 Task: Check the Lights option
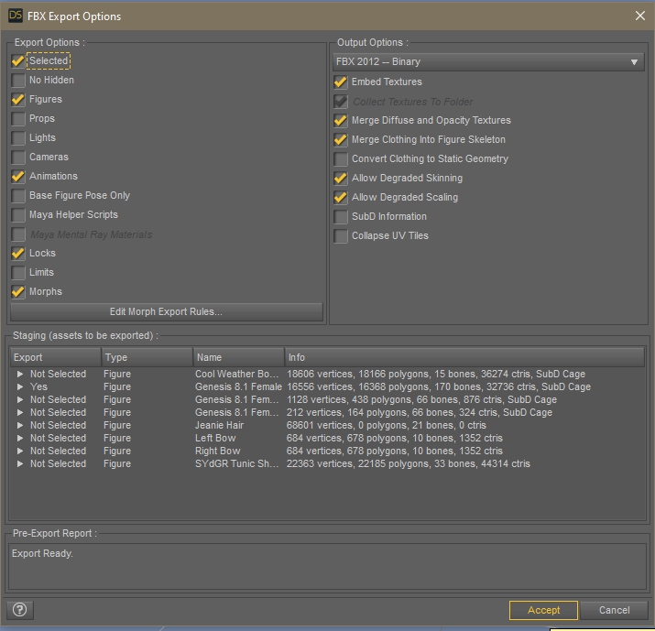pos(18,137)
